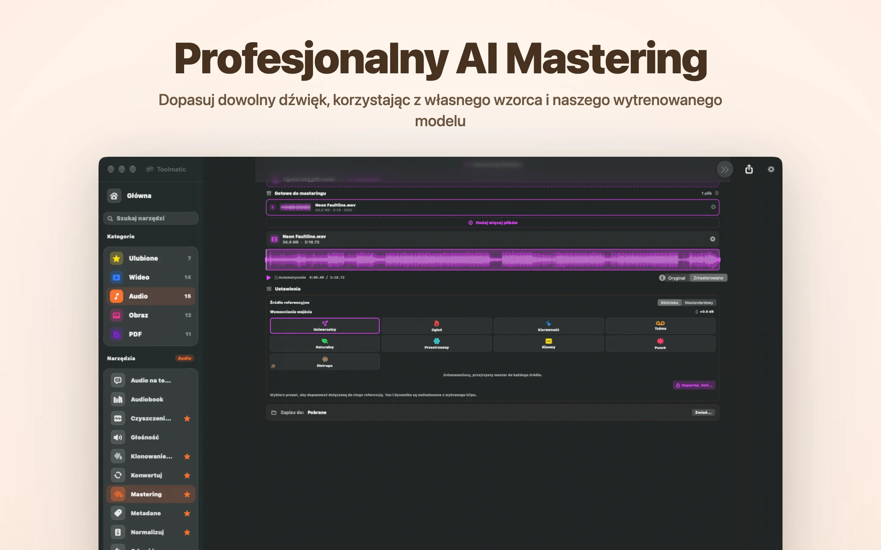
Task: Click the Szukaj narzędzi search field
Action: (151, 218)
